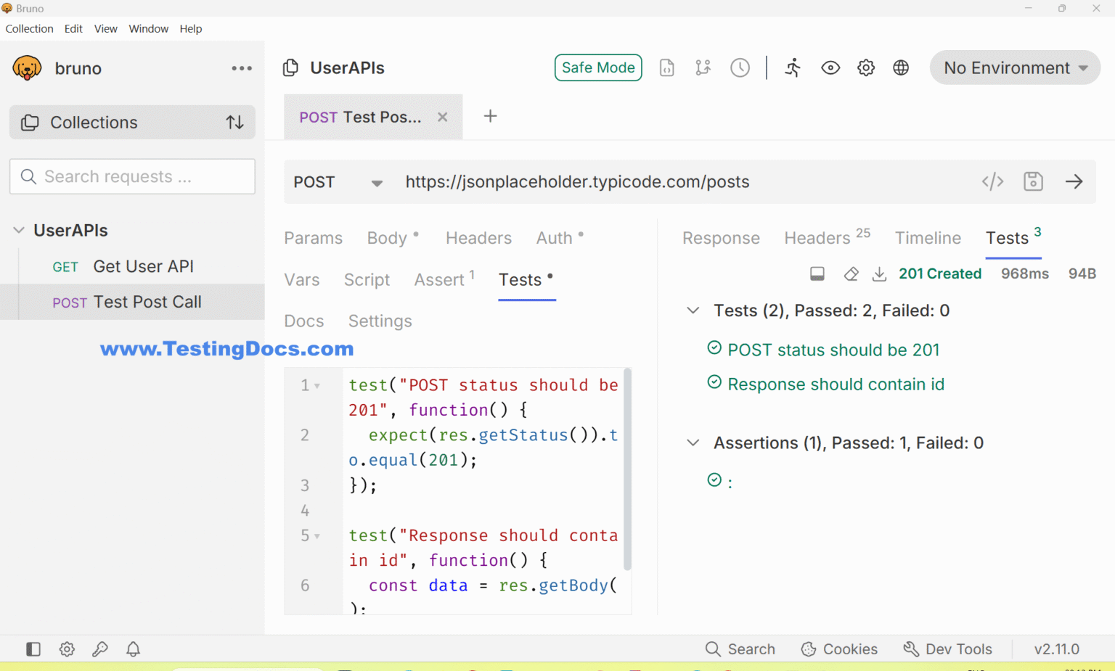Image resolution: width=1115 pixels, height=671 pixels.
Task: Switch to the Timeline tab
Action: (928, 238)
